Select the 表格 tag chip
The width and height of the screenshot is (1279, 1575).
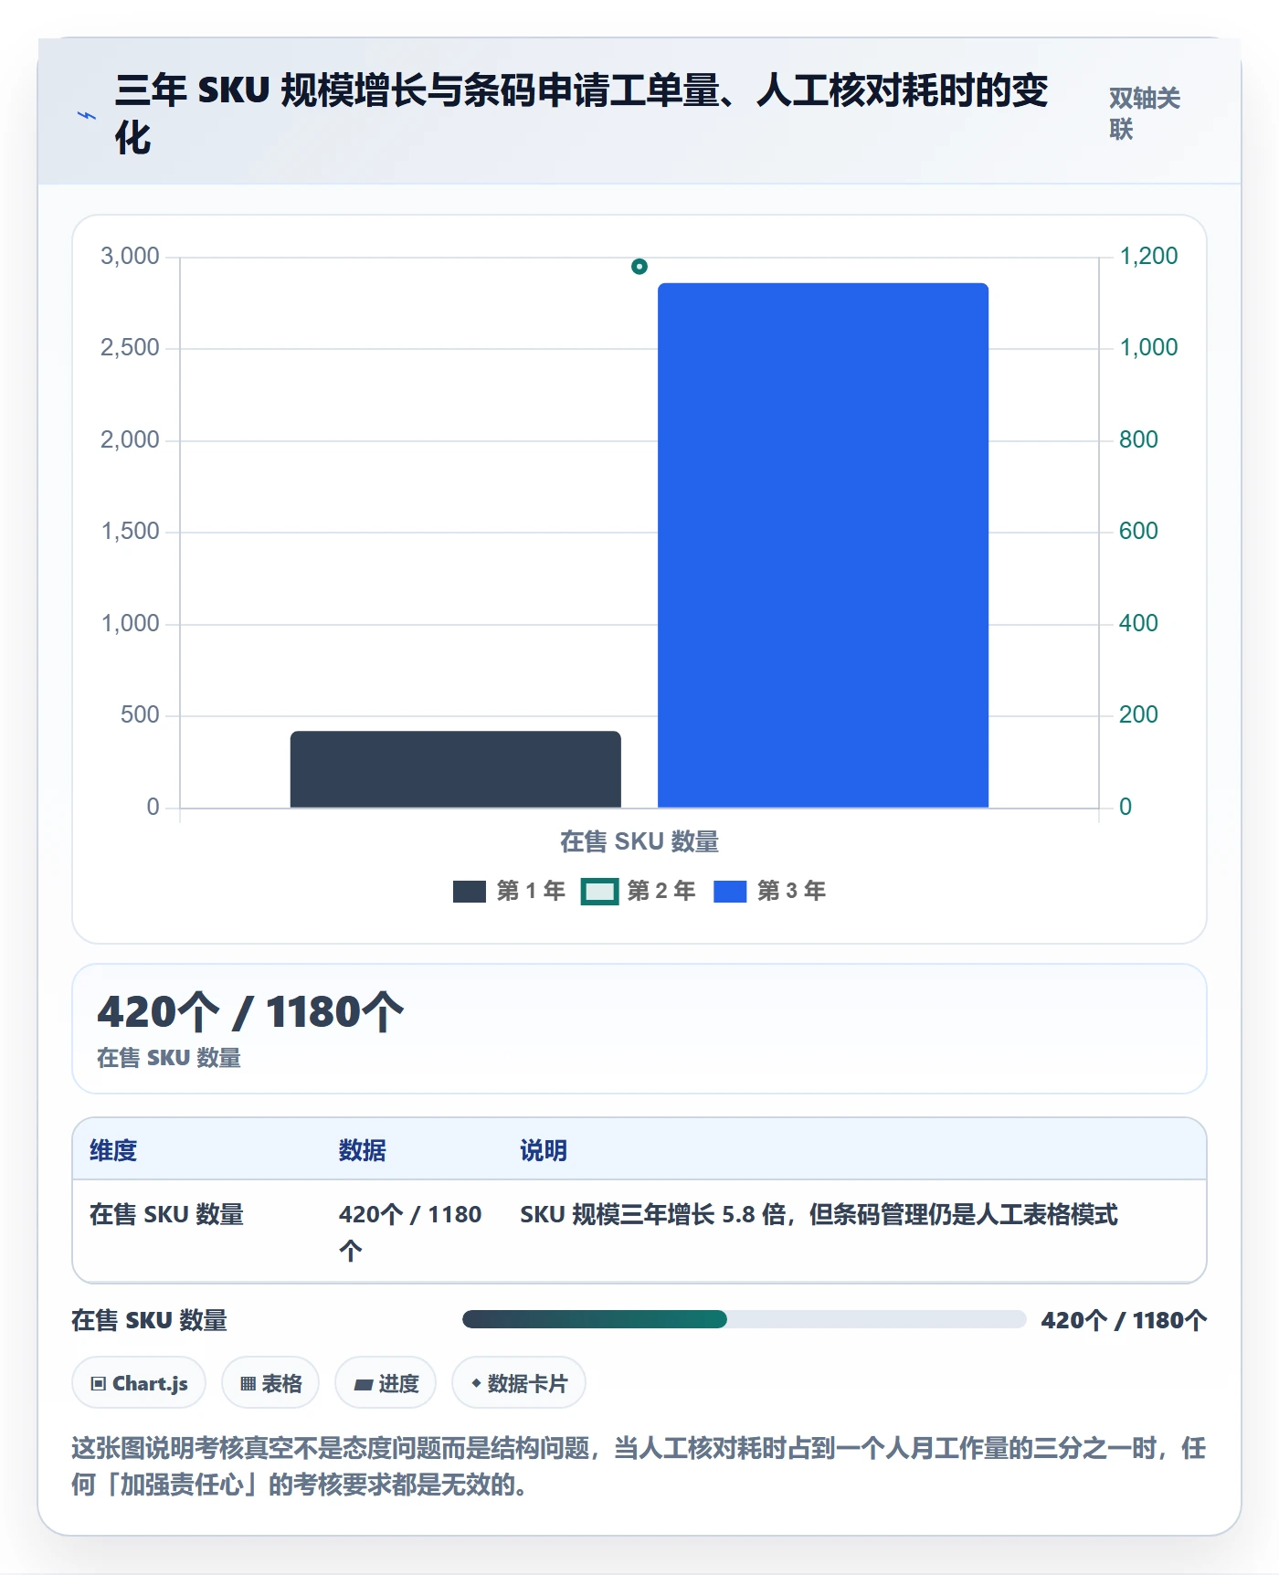pyautogui.click(x=270, y=1383)
